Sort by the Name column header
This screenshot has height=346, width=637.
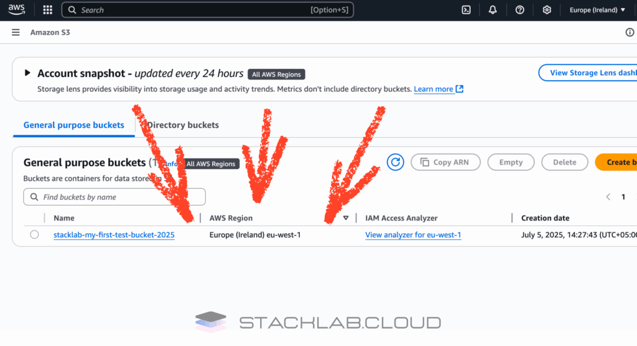click(64, 218)
